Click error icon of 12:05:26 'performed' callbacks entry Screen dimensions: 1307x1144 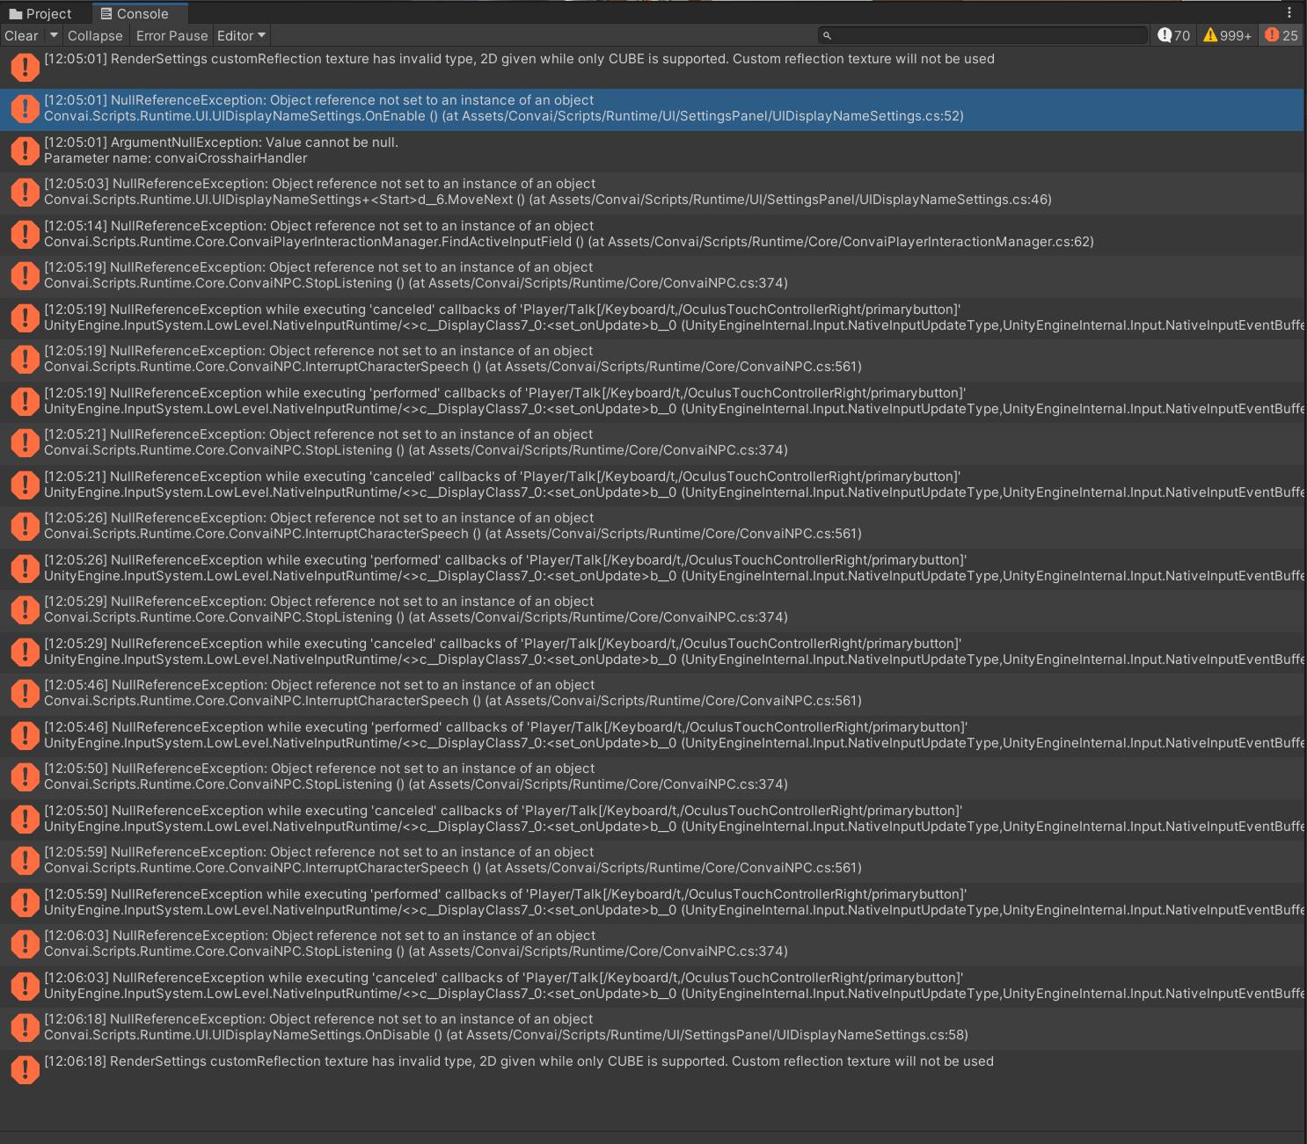(x=25, y=568)
